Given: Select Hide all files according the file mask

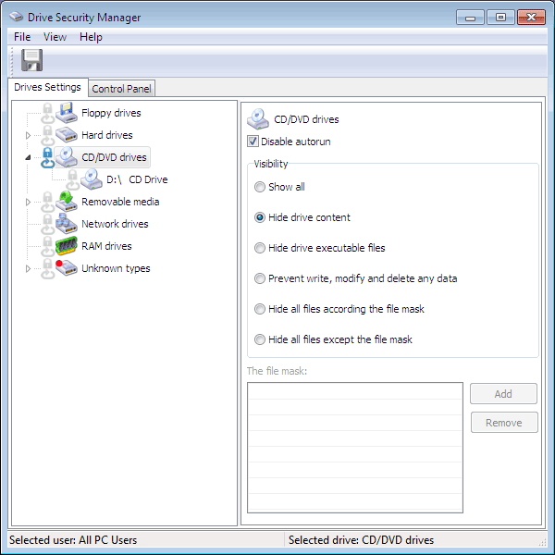Looking at the screenshot, I should 260,309.
